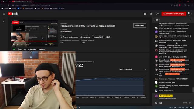Image resolution: width=194 pixels, height=109 pixels.
Task: Open the highlight clip icon in header
Action: (x=145, y=14)
